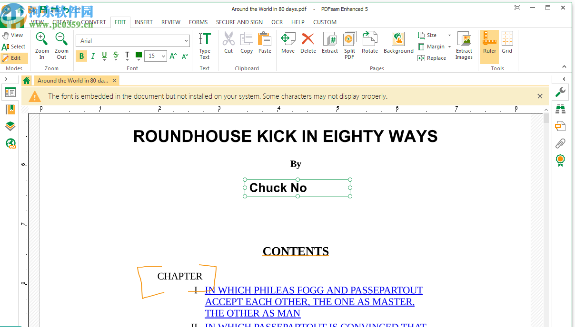The height and width of the screenshot is (327, 575).
Task: Increase font size with the A-up icon
Action: click(173, 56)
